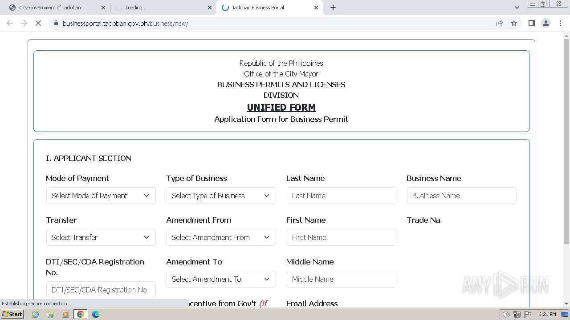
Task: Click Application Form for Business Permit text
Action: tap(281, 119)
